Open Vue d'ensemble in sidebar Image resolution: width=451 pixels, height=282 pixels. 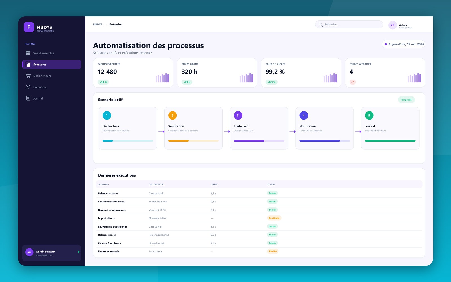(52, 53)
